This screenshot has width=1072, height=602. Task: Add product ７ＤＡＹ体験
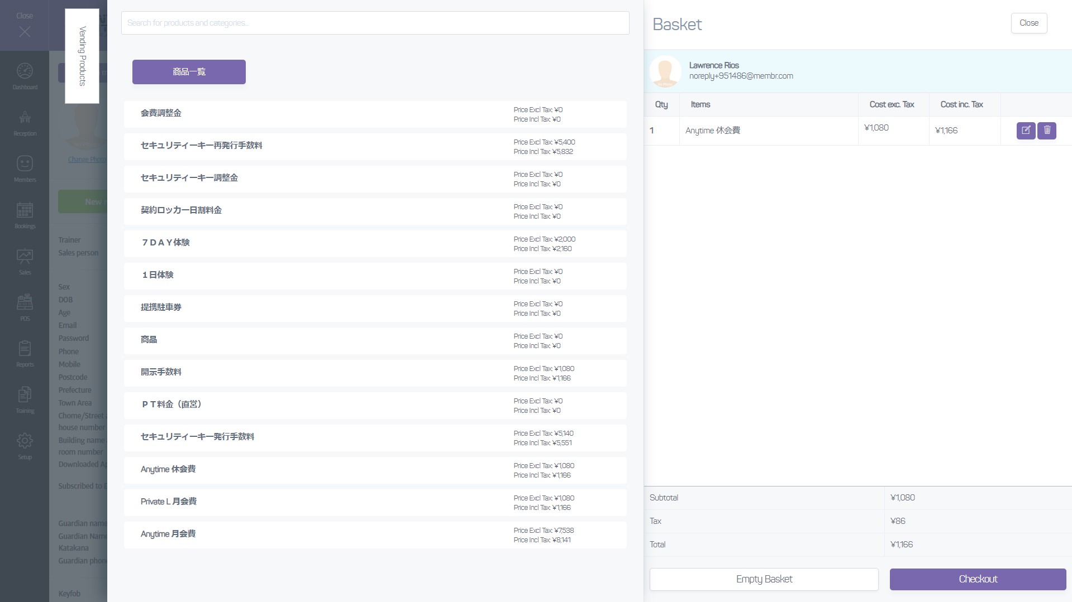pos(375,244)
